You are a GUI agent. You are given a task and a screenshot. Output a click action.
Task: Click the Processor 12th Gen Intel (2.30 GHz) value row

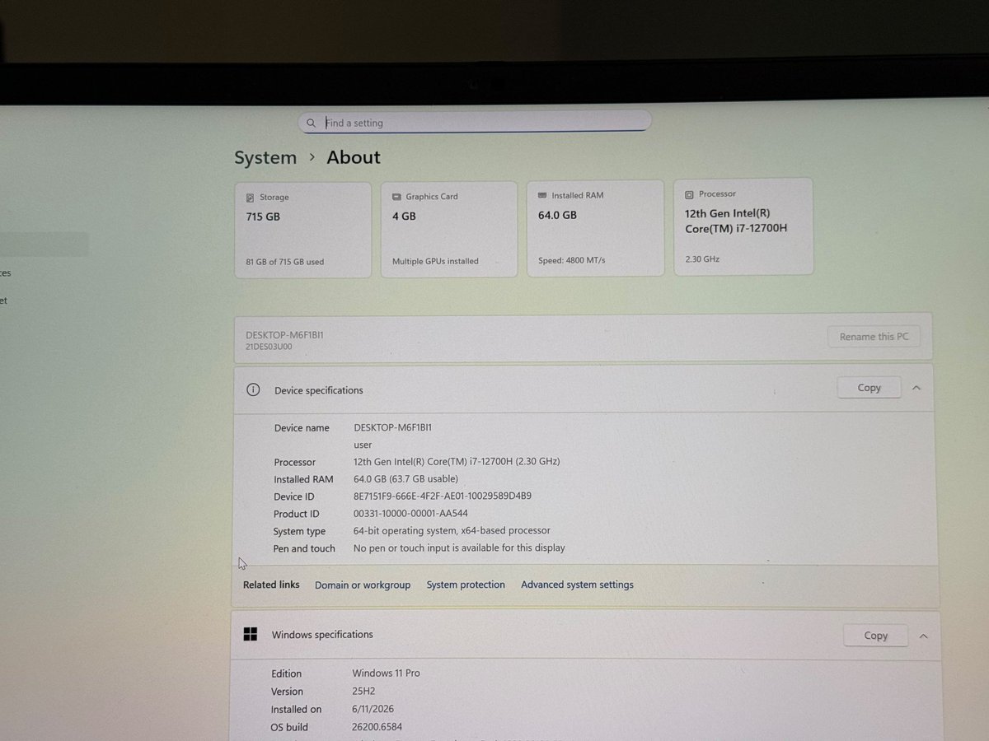[x=457, y=462]
